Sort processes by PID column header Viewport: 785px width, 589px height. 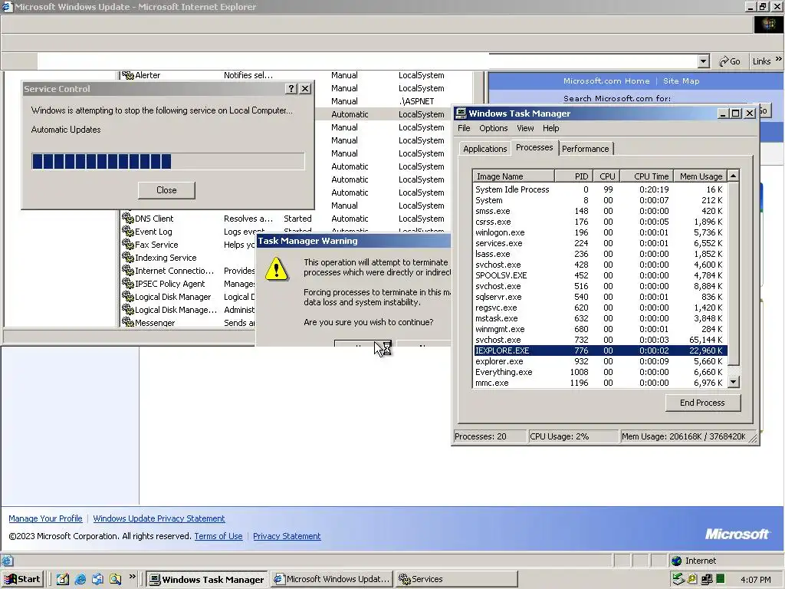573,176
